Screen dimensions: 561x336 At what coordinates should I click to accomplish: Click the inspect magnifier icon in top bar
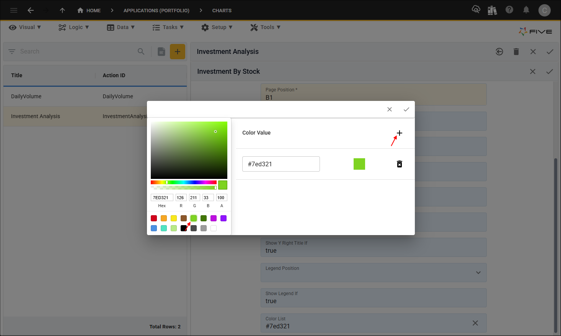476,10
